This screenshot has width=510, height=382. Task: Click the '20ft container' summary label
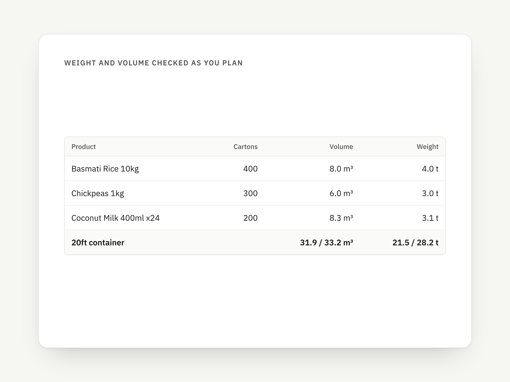[98, 242]
